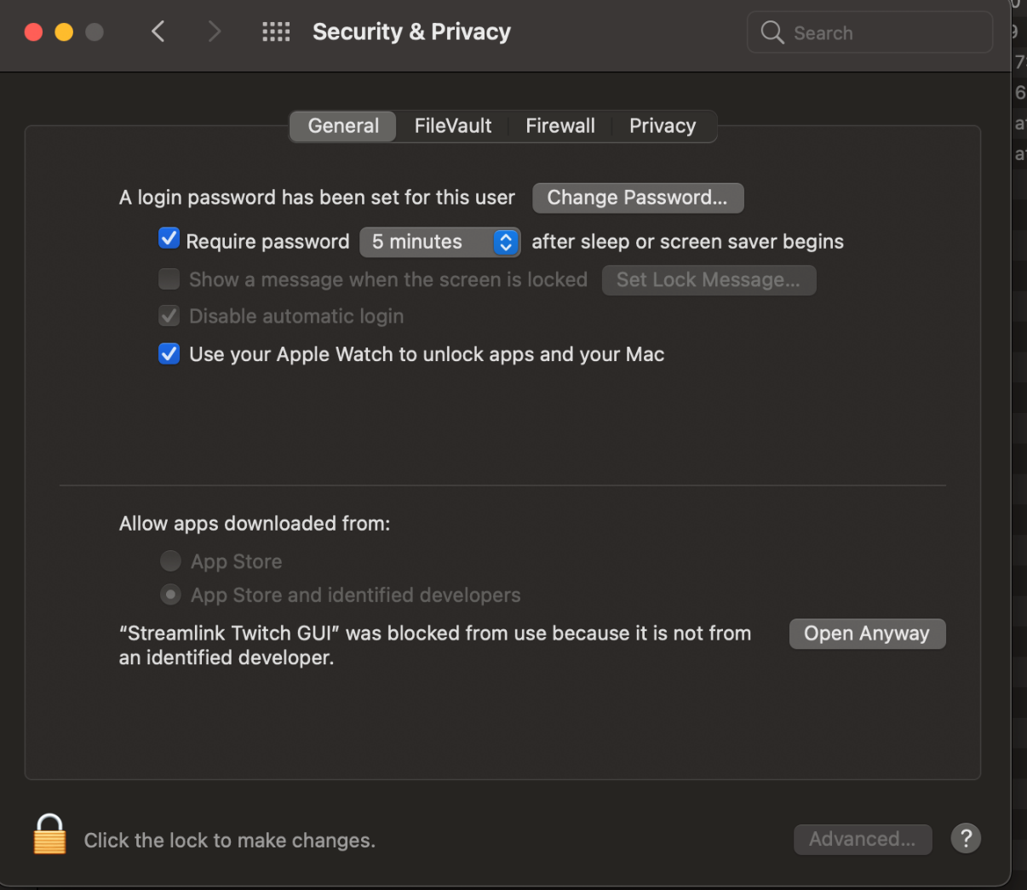Click the Change Password button

pos(638,198)
